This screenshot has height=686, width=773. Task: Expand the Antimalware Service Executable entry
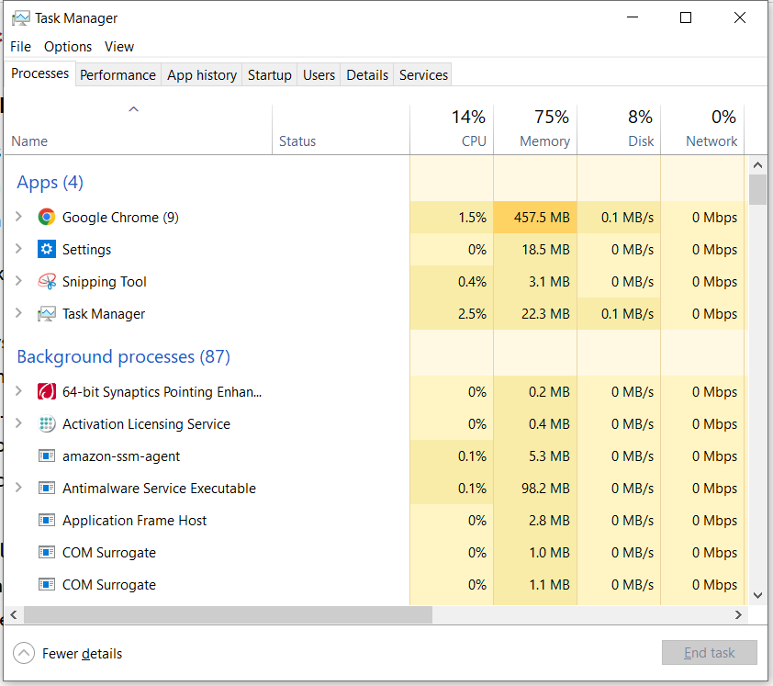18,489
